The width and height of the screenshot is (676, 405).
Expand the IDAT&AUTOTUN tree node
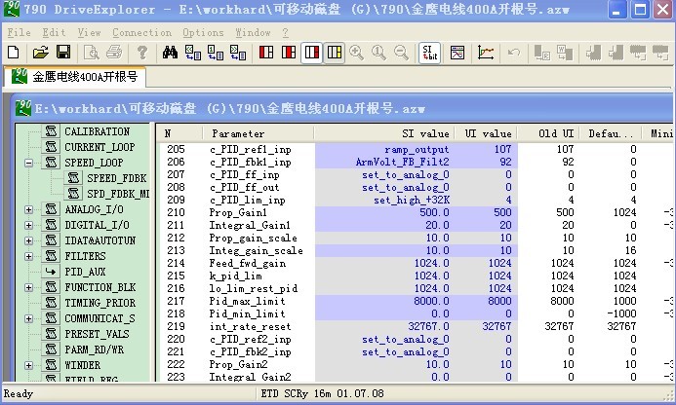(29, 240)
